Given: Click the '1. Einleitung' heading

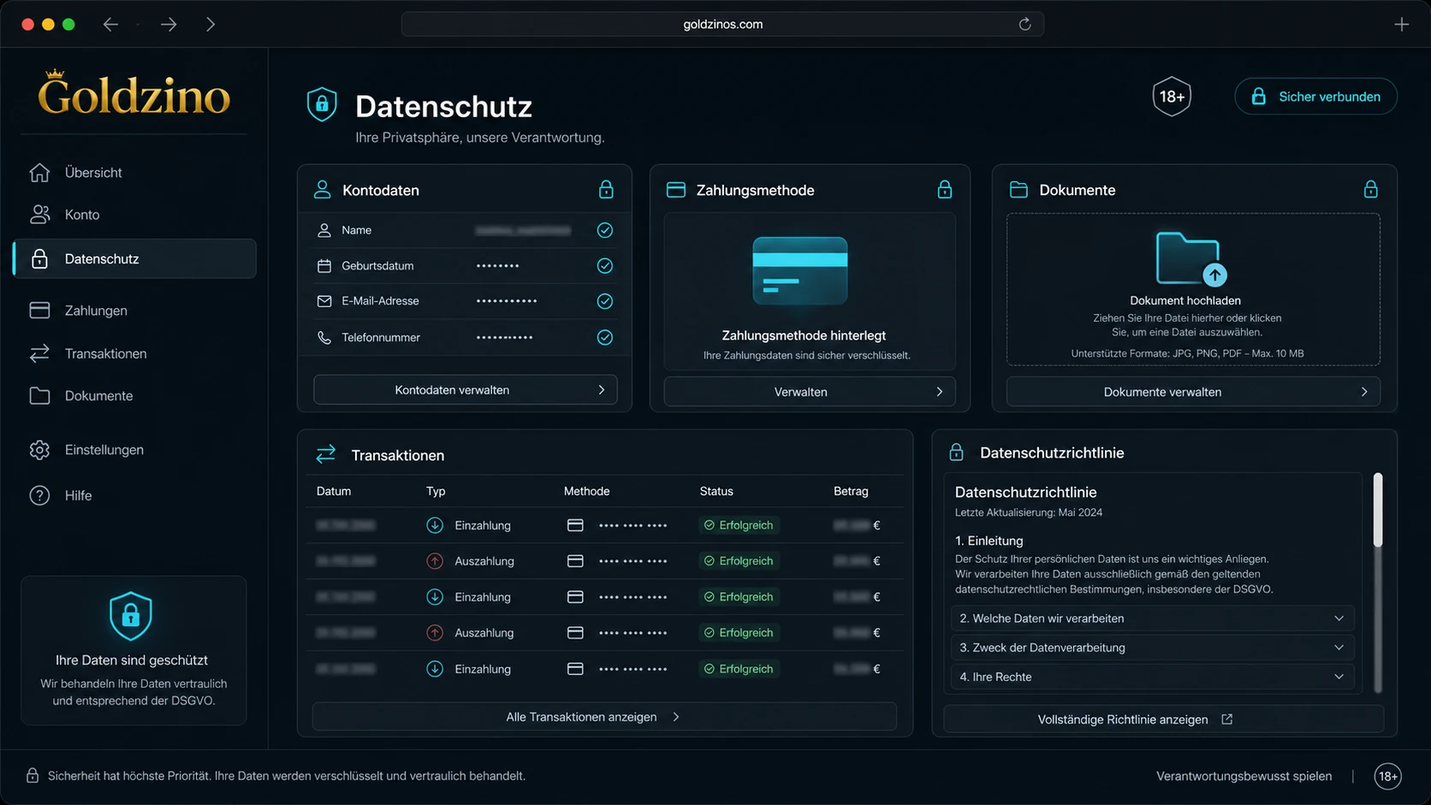Looking at the screenshot, I should coord(989,541).
